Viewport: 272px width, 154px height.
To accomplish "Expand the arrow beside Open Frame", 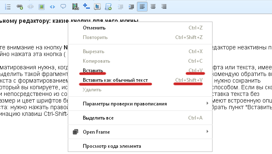I will (207, 132).
